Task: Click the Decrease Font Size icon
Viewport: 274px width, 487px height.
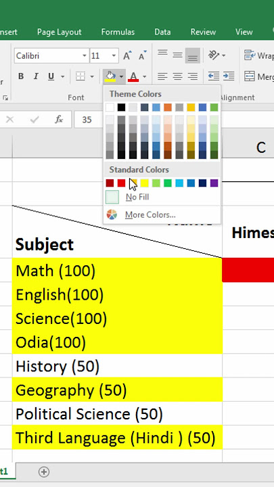Action: [x=142, y=56]
